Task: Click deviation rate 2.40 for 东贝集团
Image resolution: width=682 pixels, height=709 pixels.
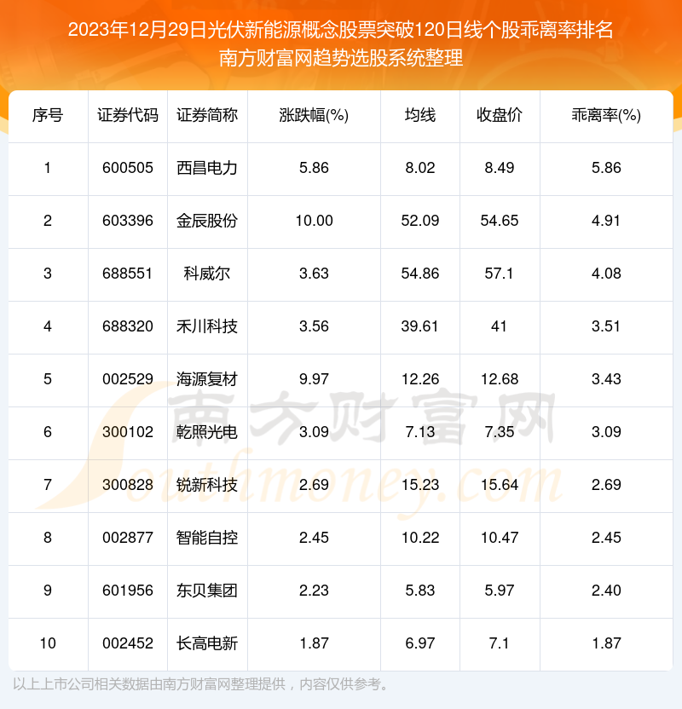Action: 606,591
